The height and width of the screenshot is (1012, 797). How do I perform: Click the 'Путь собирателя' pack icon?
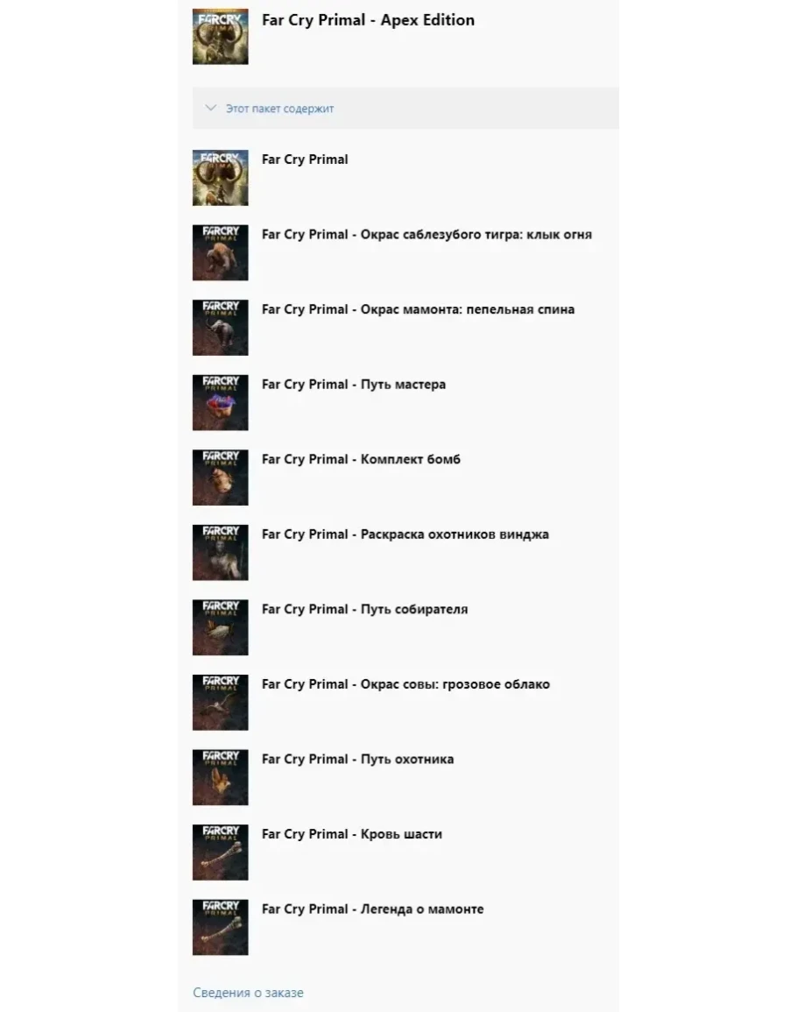pos(220,627)
